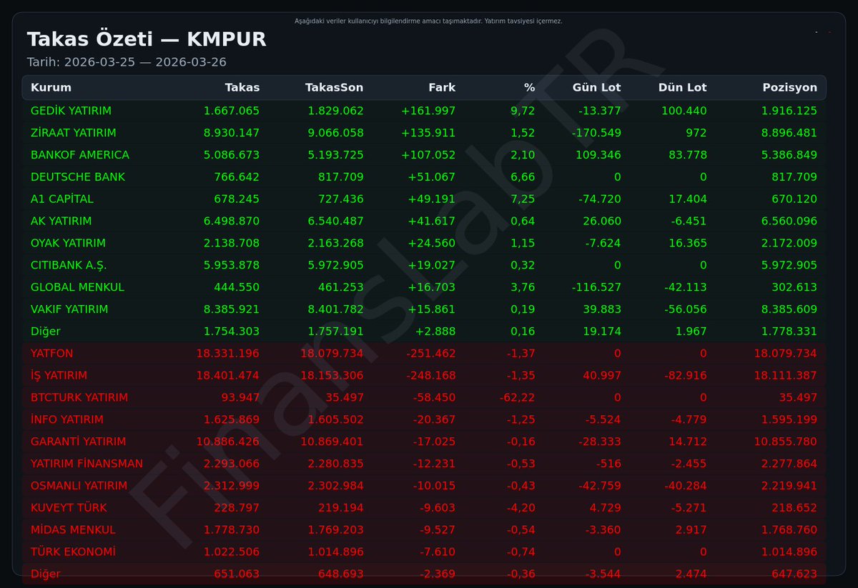
Task: Click the Fark value -248.168
Action: 430,376
